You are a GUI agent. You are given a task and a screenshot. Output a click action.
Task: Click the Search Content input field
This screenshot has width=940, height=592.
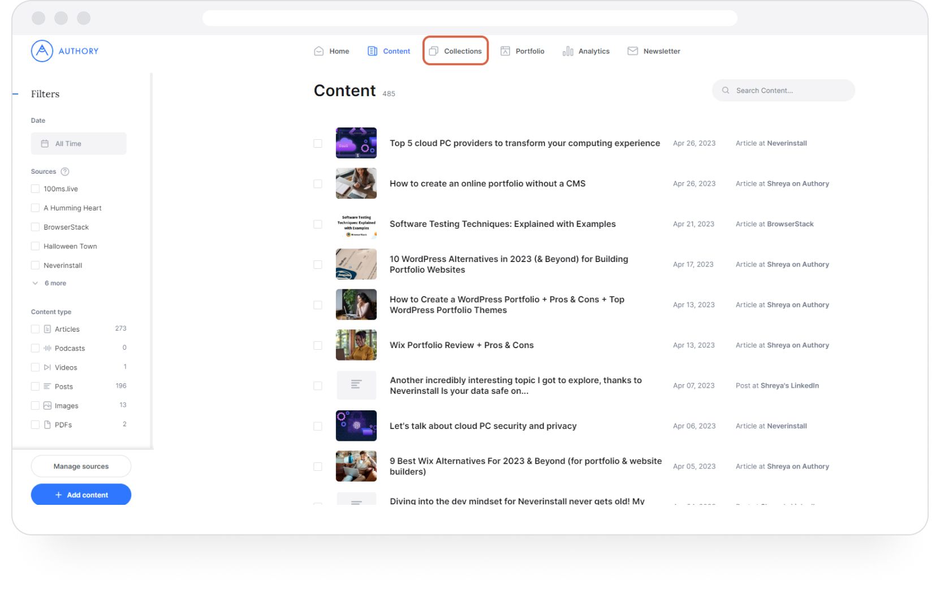(x=783, y=91)
